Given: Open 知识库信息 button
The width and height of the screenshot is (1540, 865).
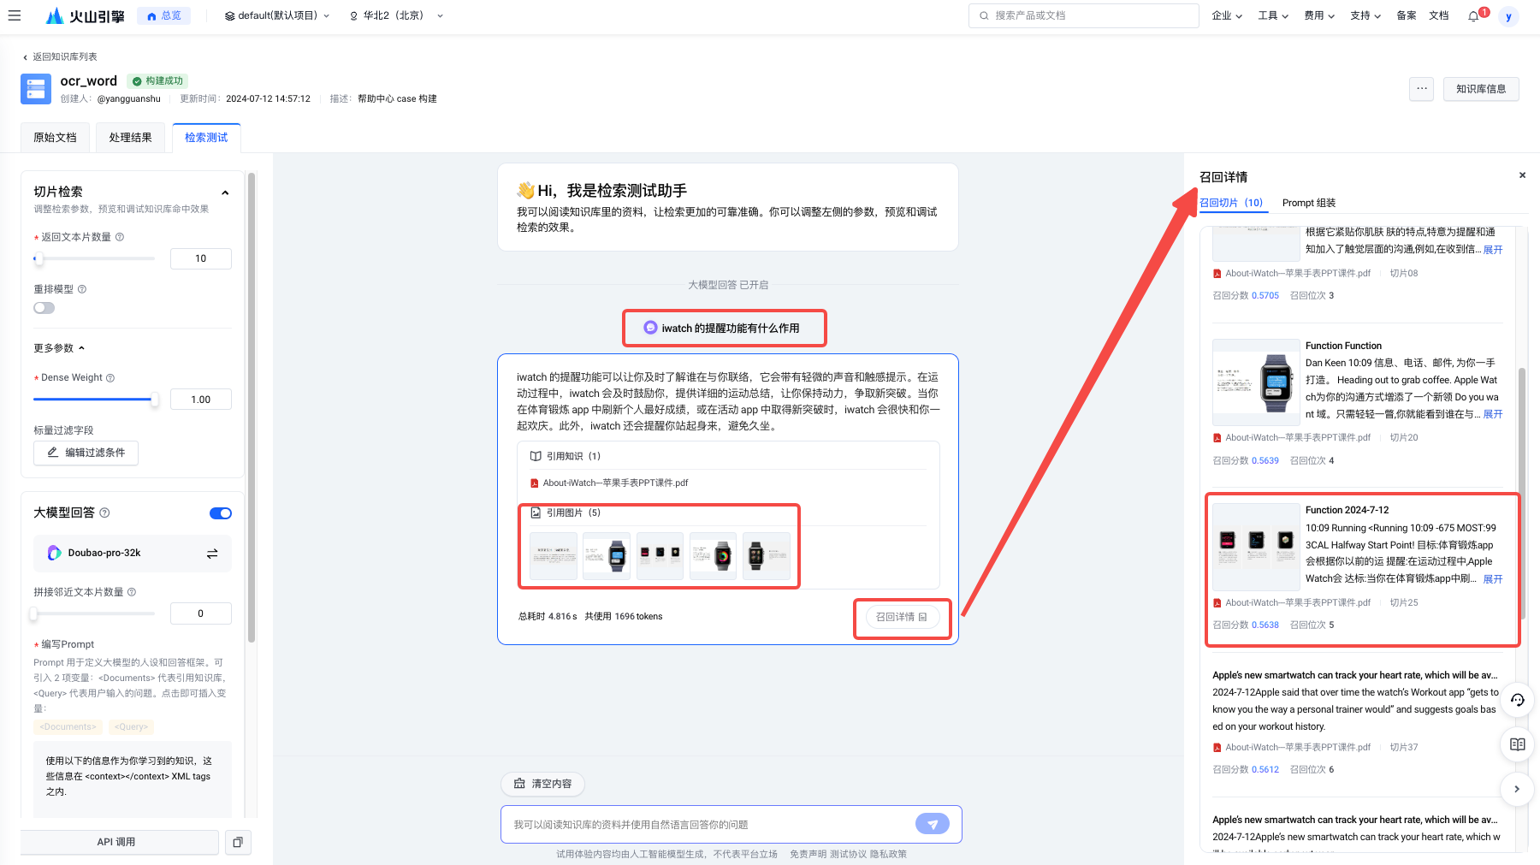Looking at the screenshot, I should [x=1481, y=89].
